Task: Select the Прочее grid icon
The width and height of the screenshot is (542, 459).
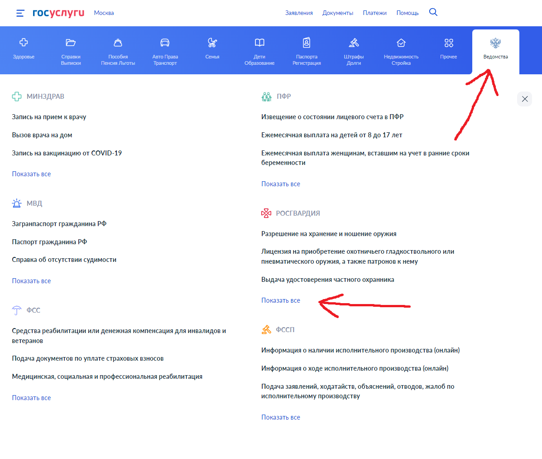Action: pos(449,43)
